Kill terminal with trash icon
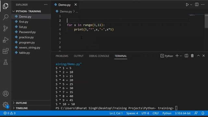The width and height of the screenshot is (208, 117). (x=192, y=56)
